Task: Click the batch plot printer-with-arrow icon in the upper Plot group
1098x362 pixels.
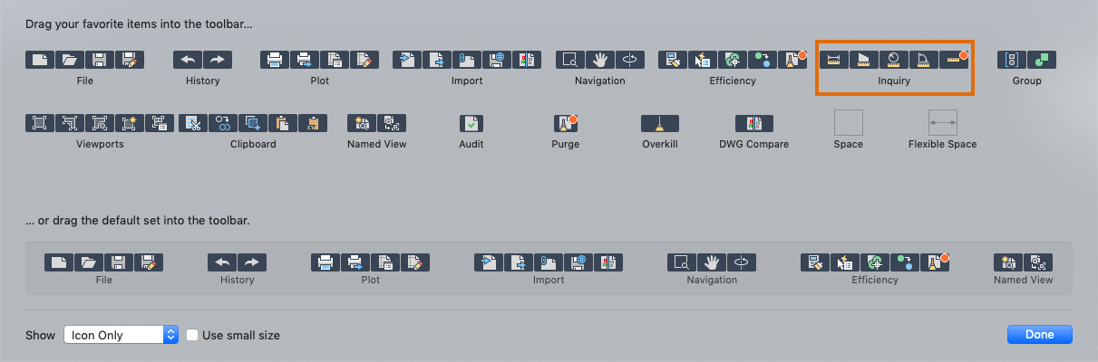Action: (305, 61)
